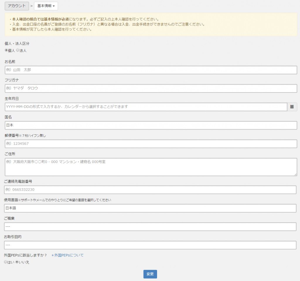
Task: Focus the フリガナ input field
Action: [151, 88]
